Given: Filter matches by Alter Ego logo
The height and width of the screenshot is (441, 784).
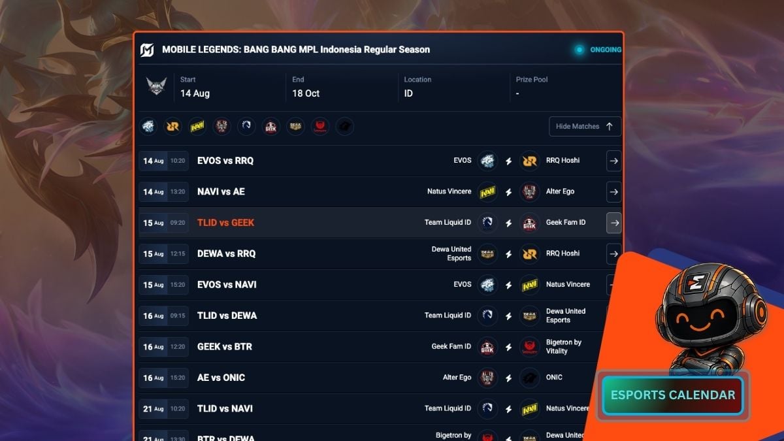Looking at the screenshot, I should tap(222, 126).
